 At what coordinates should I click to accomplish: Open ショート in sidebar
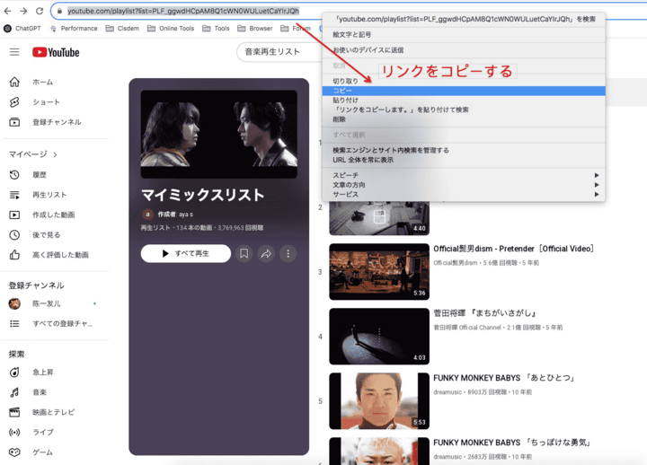coord(35,101)
